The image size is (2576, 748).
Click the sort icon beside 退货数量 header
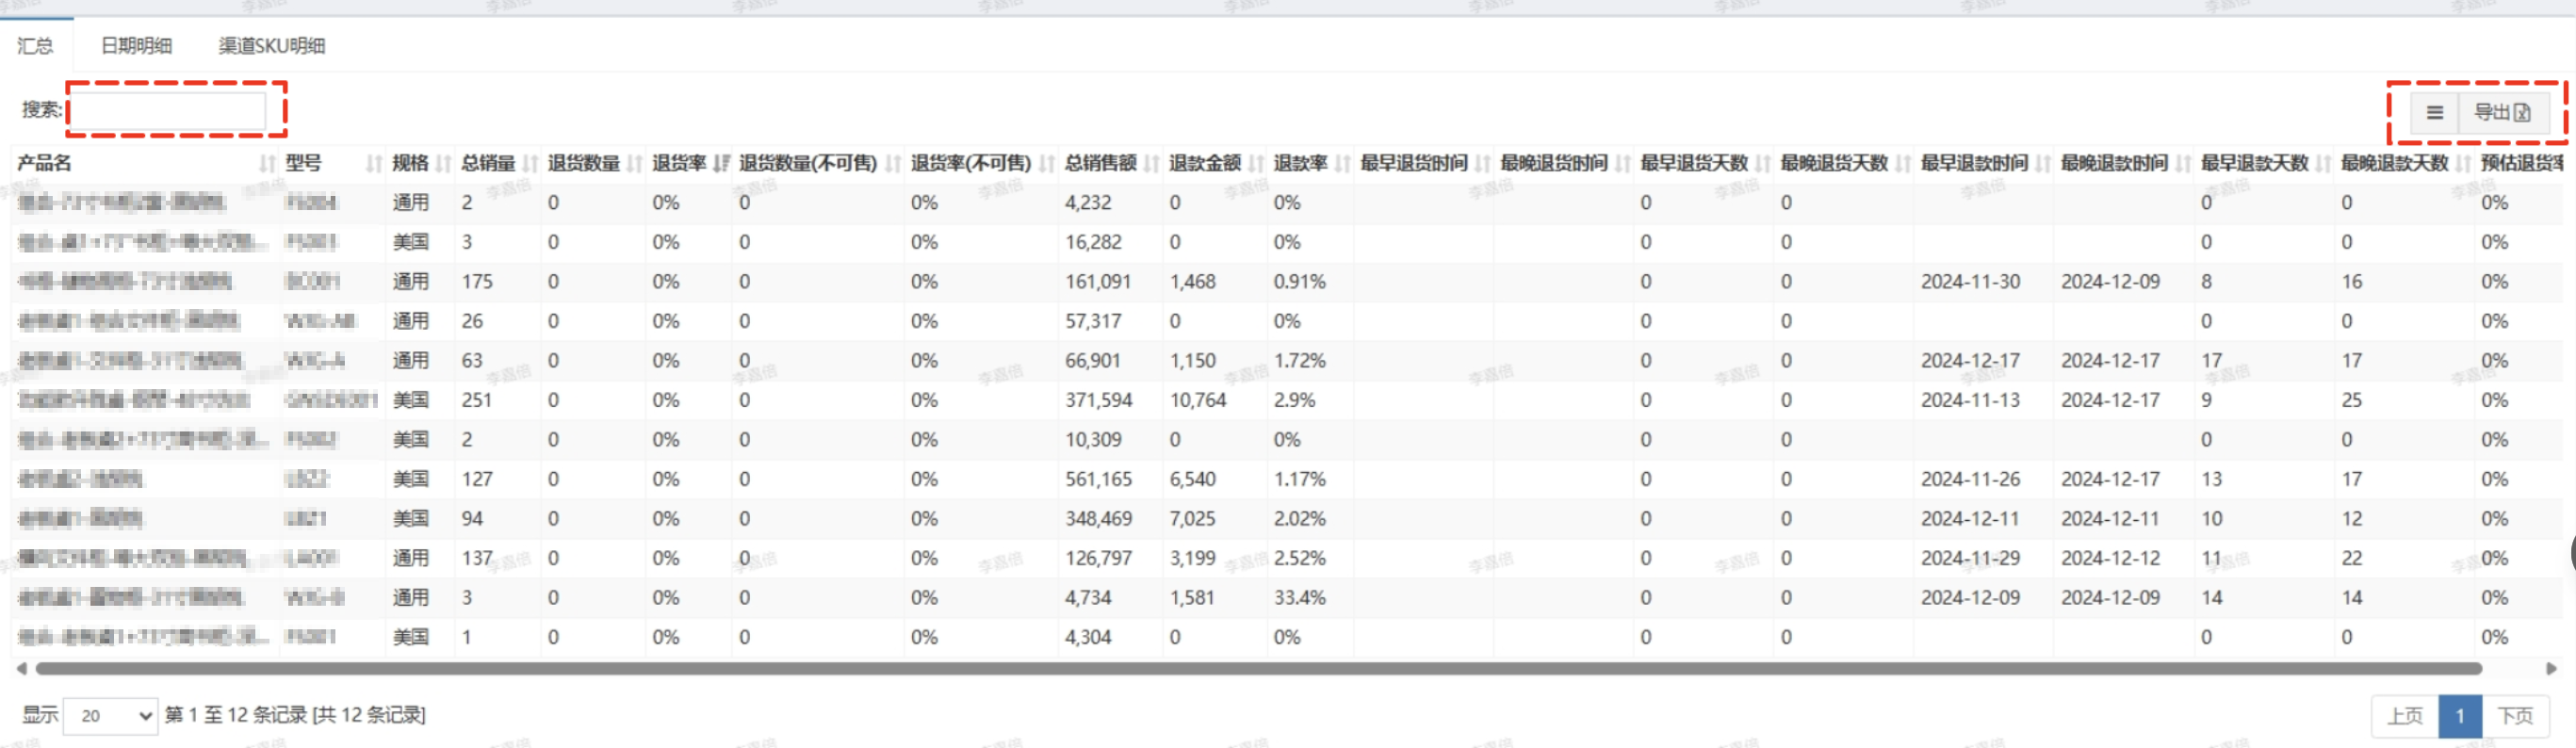[634, 163]
